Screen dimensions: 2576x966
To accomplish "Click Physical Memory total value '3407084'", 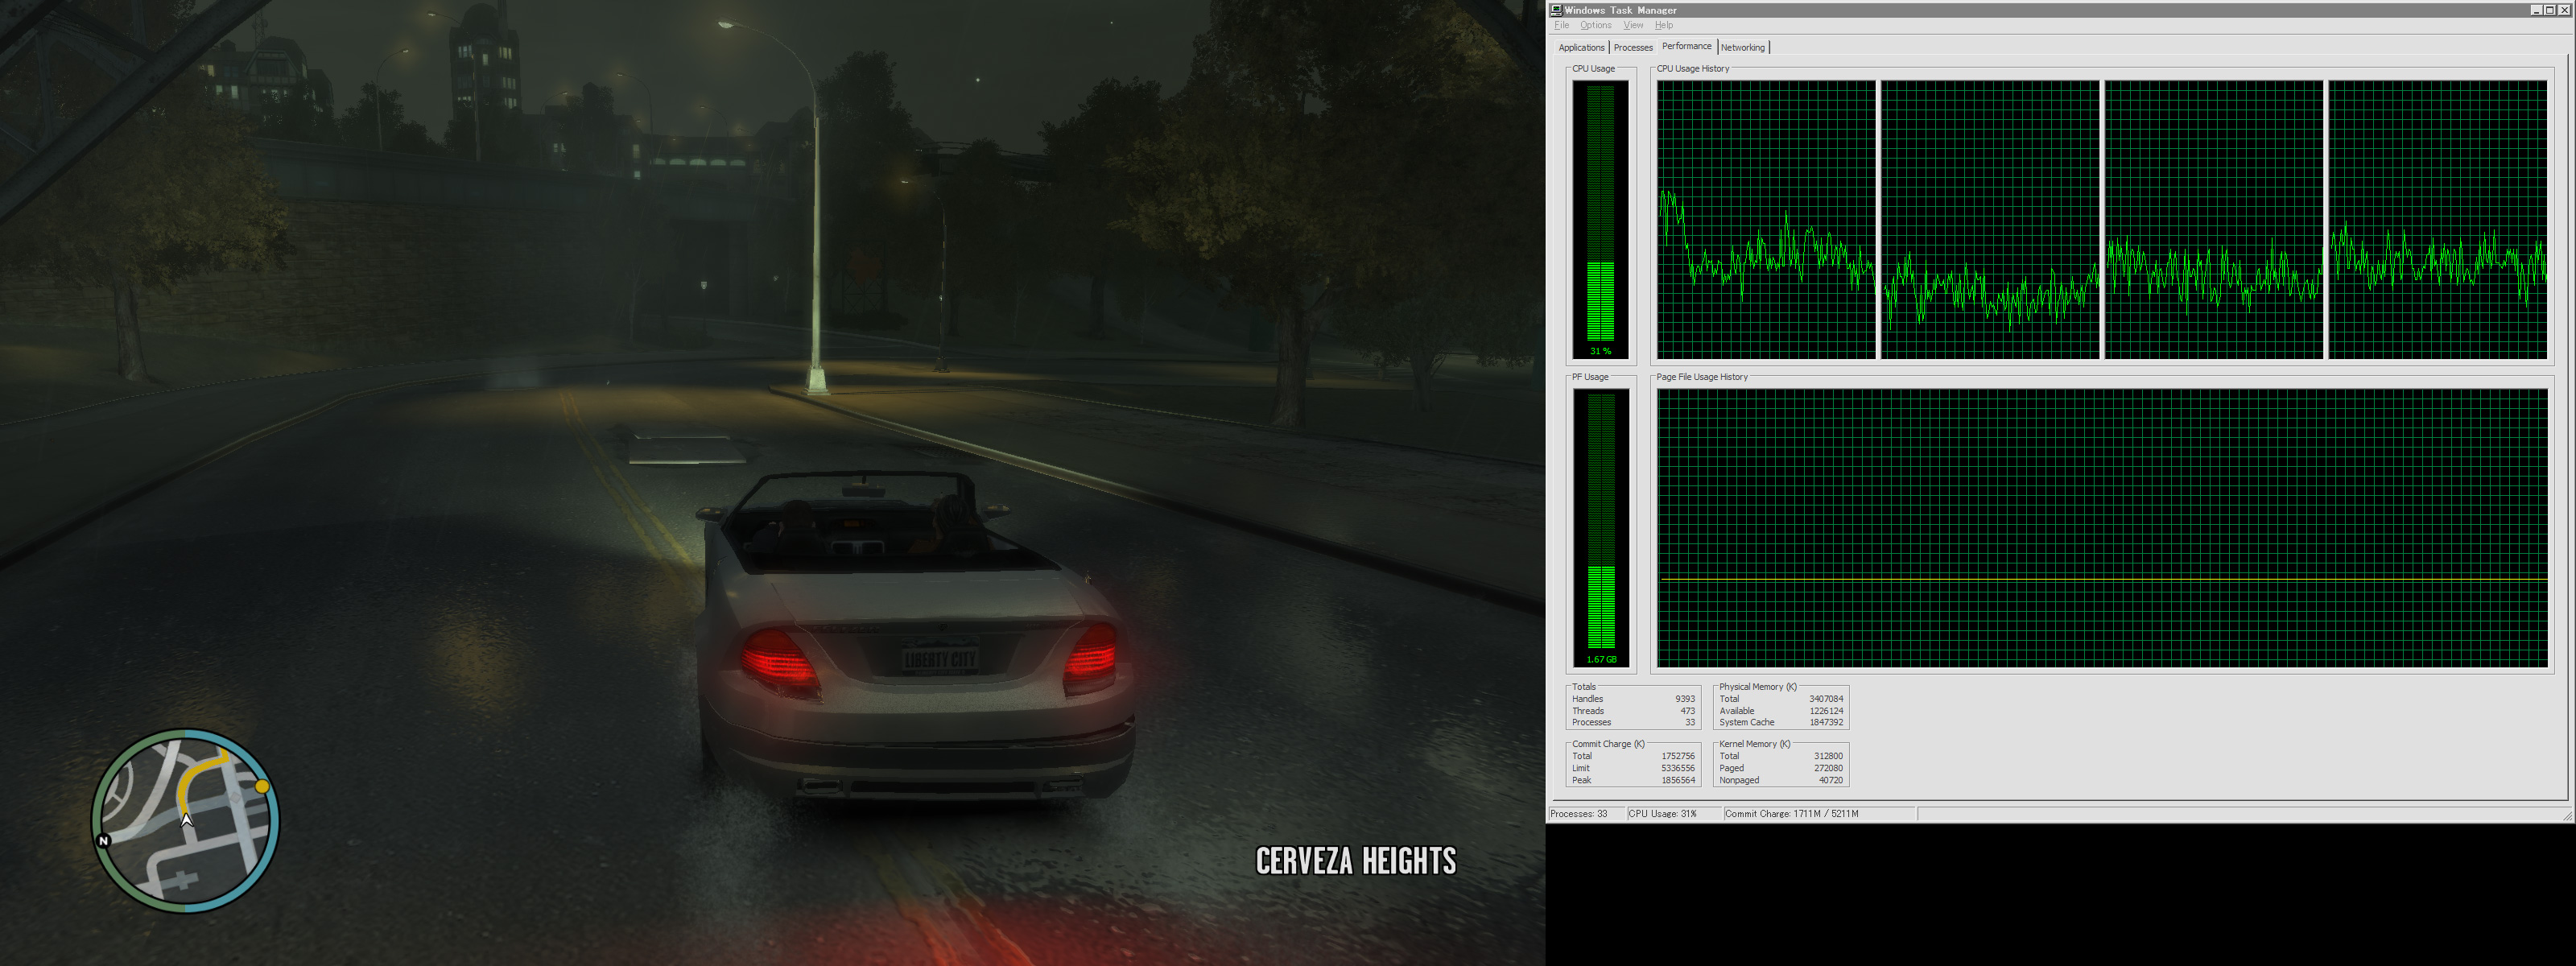I will [x=1826, y=699].
